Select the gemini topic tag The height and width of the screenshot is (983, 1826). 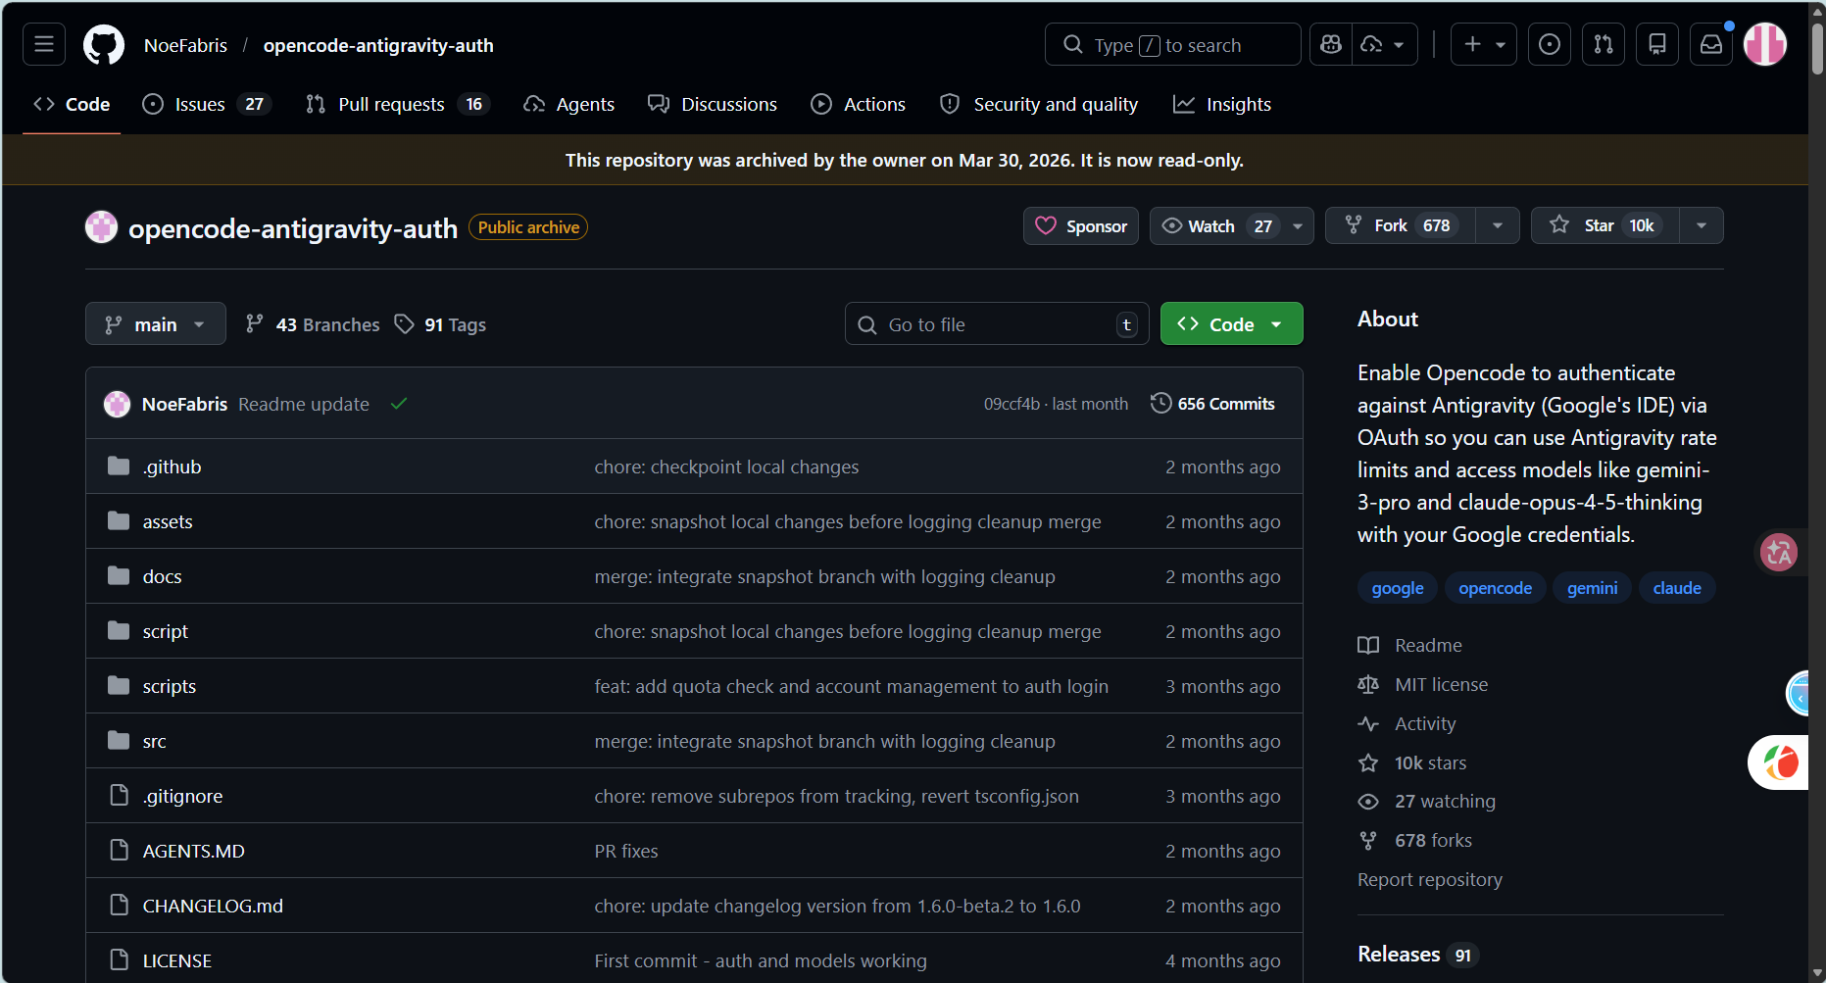click(1592, 588)
